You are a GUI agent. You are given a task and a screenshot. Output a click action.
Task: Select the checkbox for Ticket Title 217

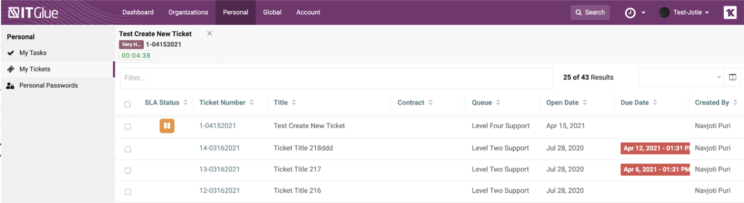128,170
